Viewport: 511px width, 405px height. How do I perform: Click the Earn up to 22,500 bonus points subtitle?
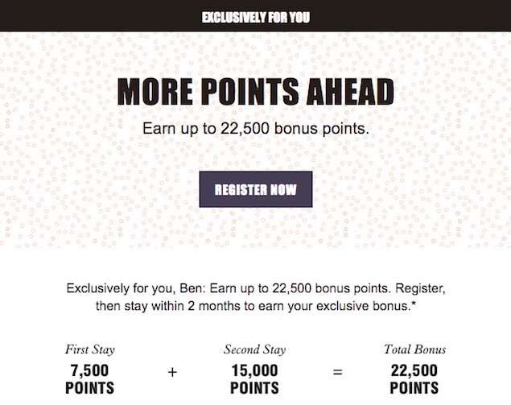(256, 129)
